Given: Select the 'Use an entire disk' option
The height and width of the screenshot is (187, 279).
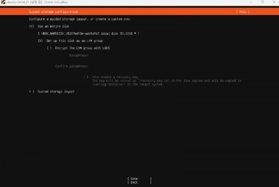Looking at the screenshot, I should [x=31, y=26].
